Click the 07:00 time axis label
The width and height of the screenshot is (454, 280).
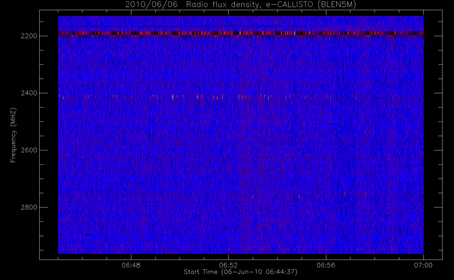[x=423, y=265]
